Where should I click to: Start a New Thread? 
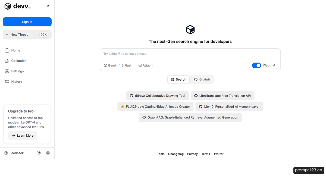(27, 34)
